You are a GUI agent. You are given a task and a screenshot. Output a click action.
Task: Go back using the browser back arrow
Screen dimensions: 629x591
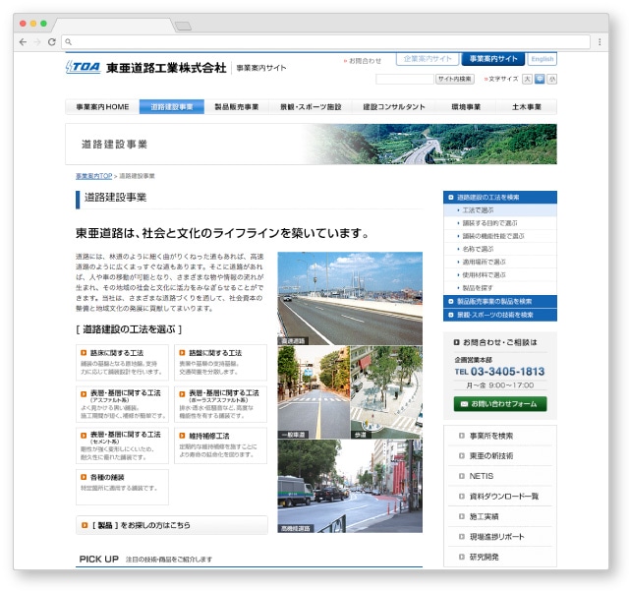[23, 42]
